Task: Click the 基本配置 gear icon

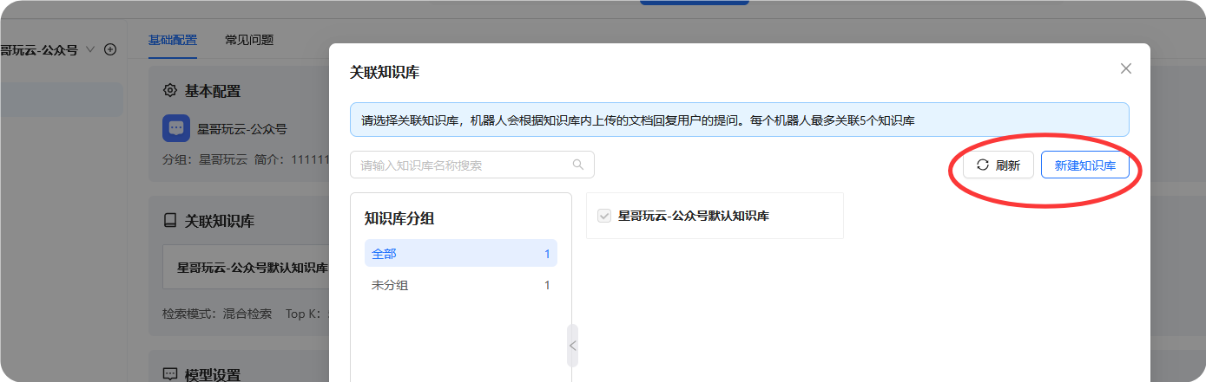Action: click(170, 90)
